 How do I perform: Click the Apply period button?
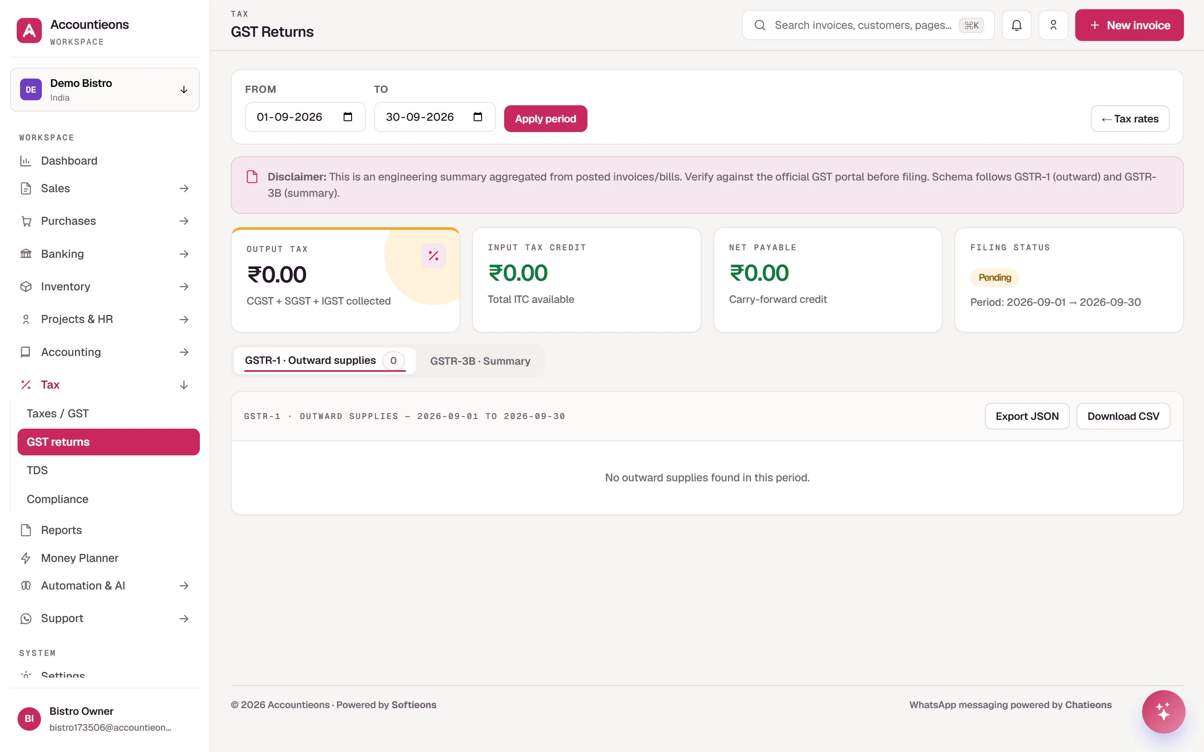tap(545, 119)
